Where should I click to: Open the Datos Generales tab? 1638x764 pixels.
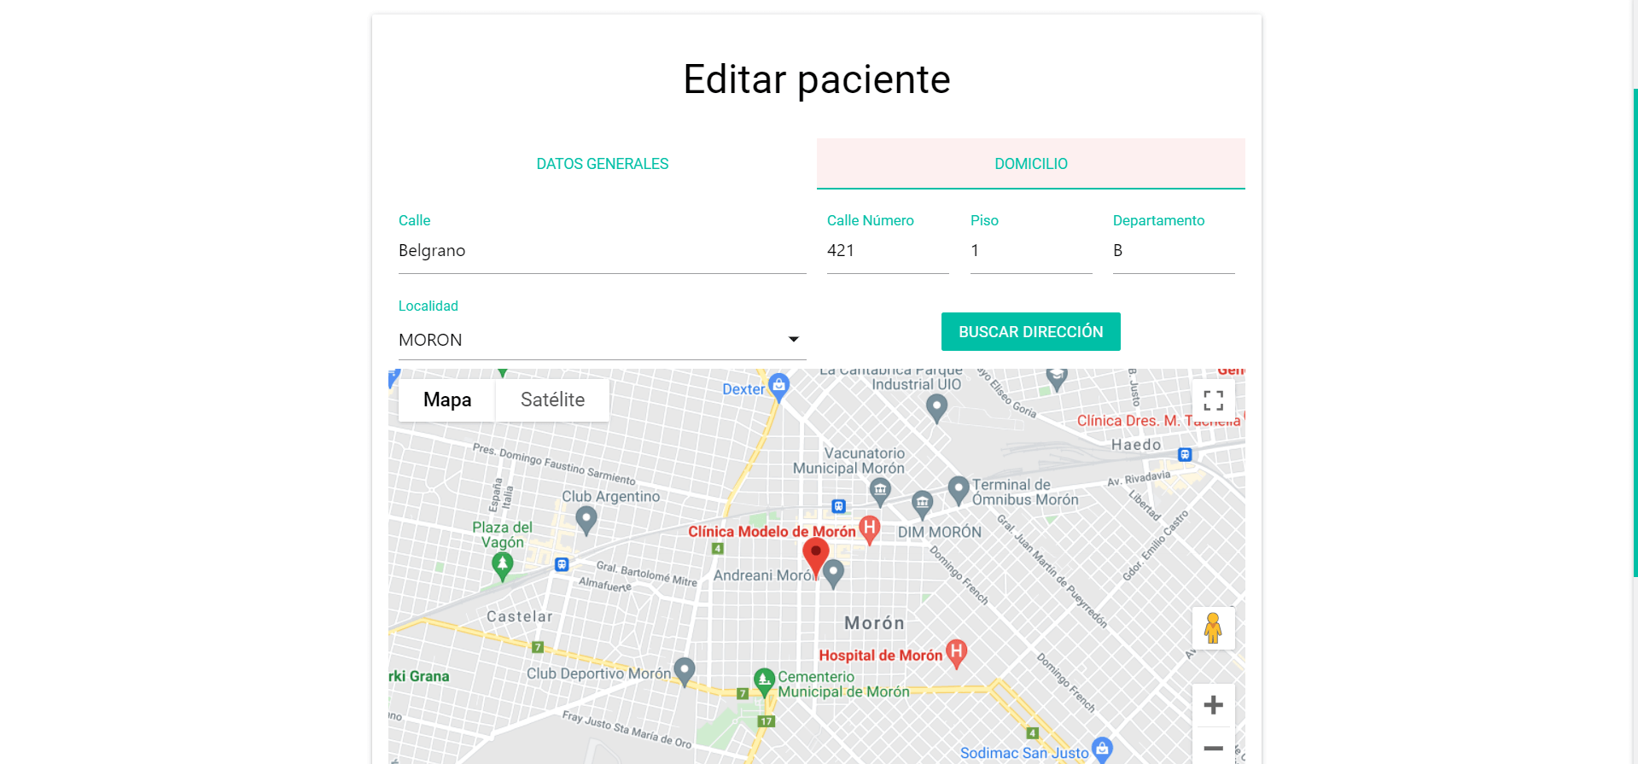point(602,164)
